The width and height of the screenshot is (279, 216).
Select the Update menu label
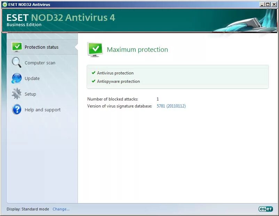[x=32, y=79]
